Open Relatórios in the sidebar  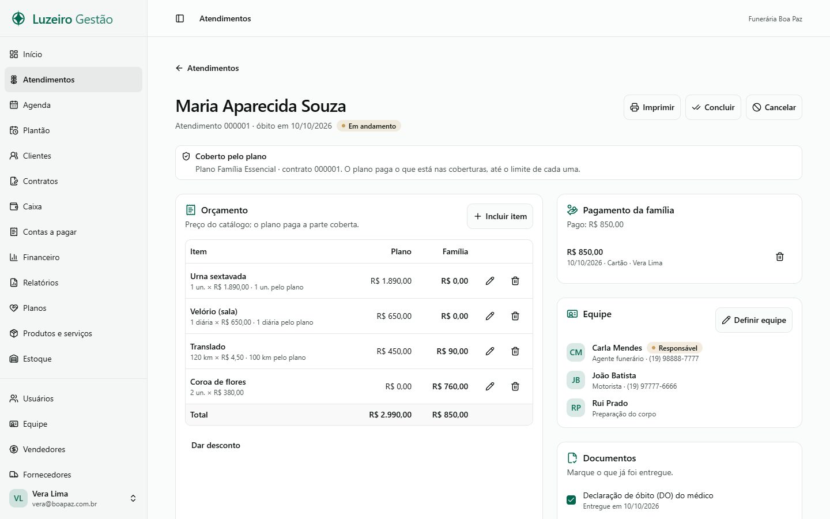pyautogui.click(x=74, y=283)
